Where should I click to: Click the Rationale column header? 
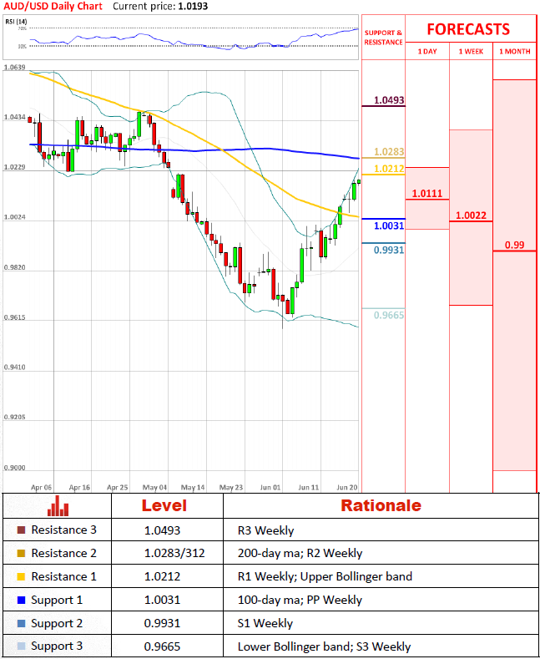(381, 505)
